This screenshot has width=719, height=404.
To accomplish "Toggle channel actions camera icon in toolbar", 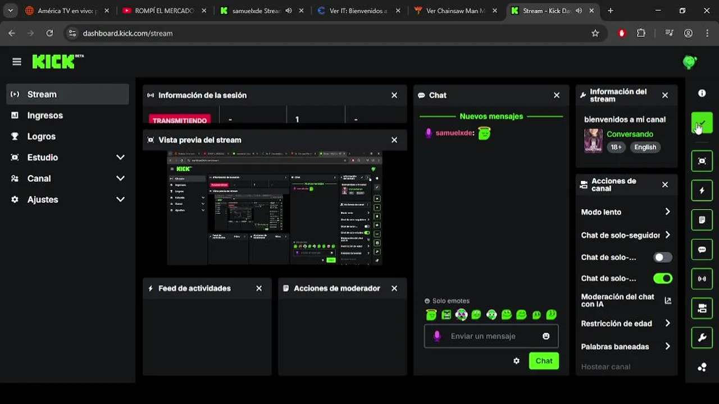I will pyautogui.click(x=702, y=308).
